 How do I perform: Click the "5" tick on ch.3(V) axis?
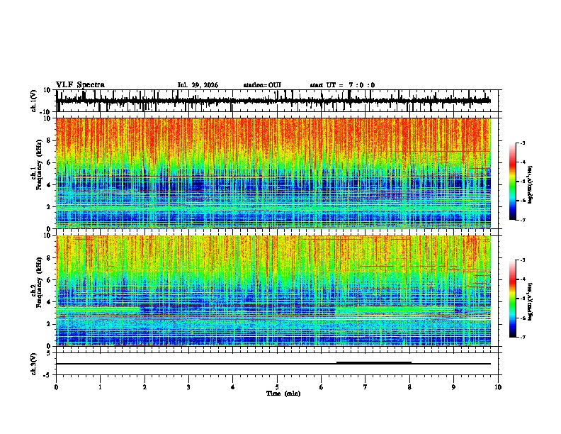point(49,353)
